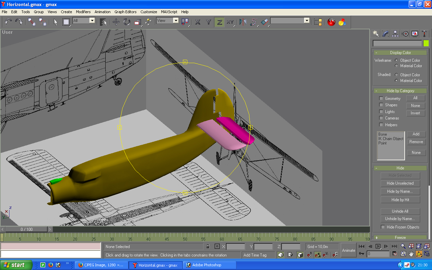Viewport: 432px width, 270px height.
Task: Click the Undo arrow icon
Action: point(8,22)
